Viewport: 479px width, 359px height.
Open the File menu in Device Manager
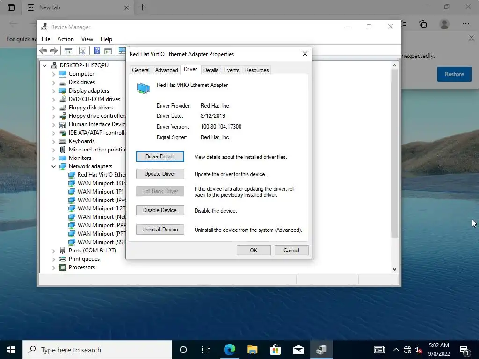tap(46, 39)
